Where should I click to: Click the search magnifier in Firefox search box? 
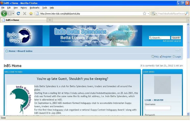coord(187,14)
